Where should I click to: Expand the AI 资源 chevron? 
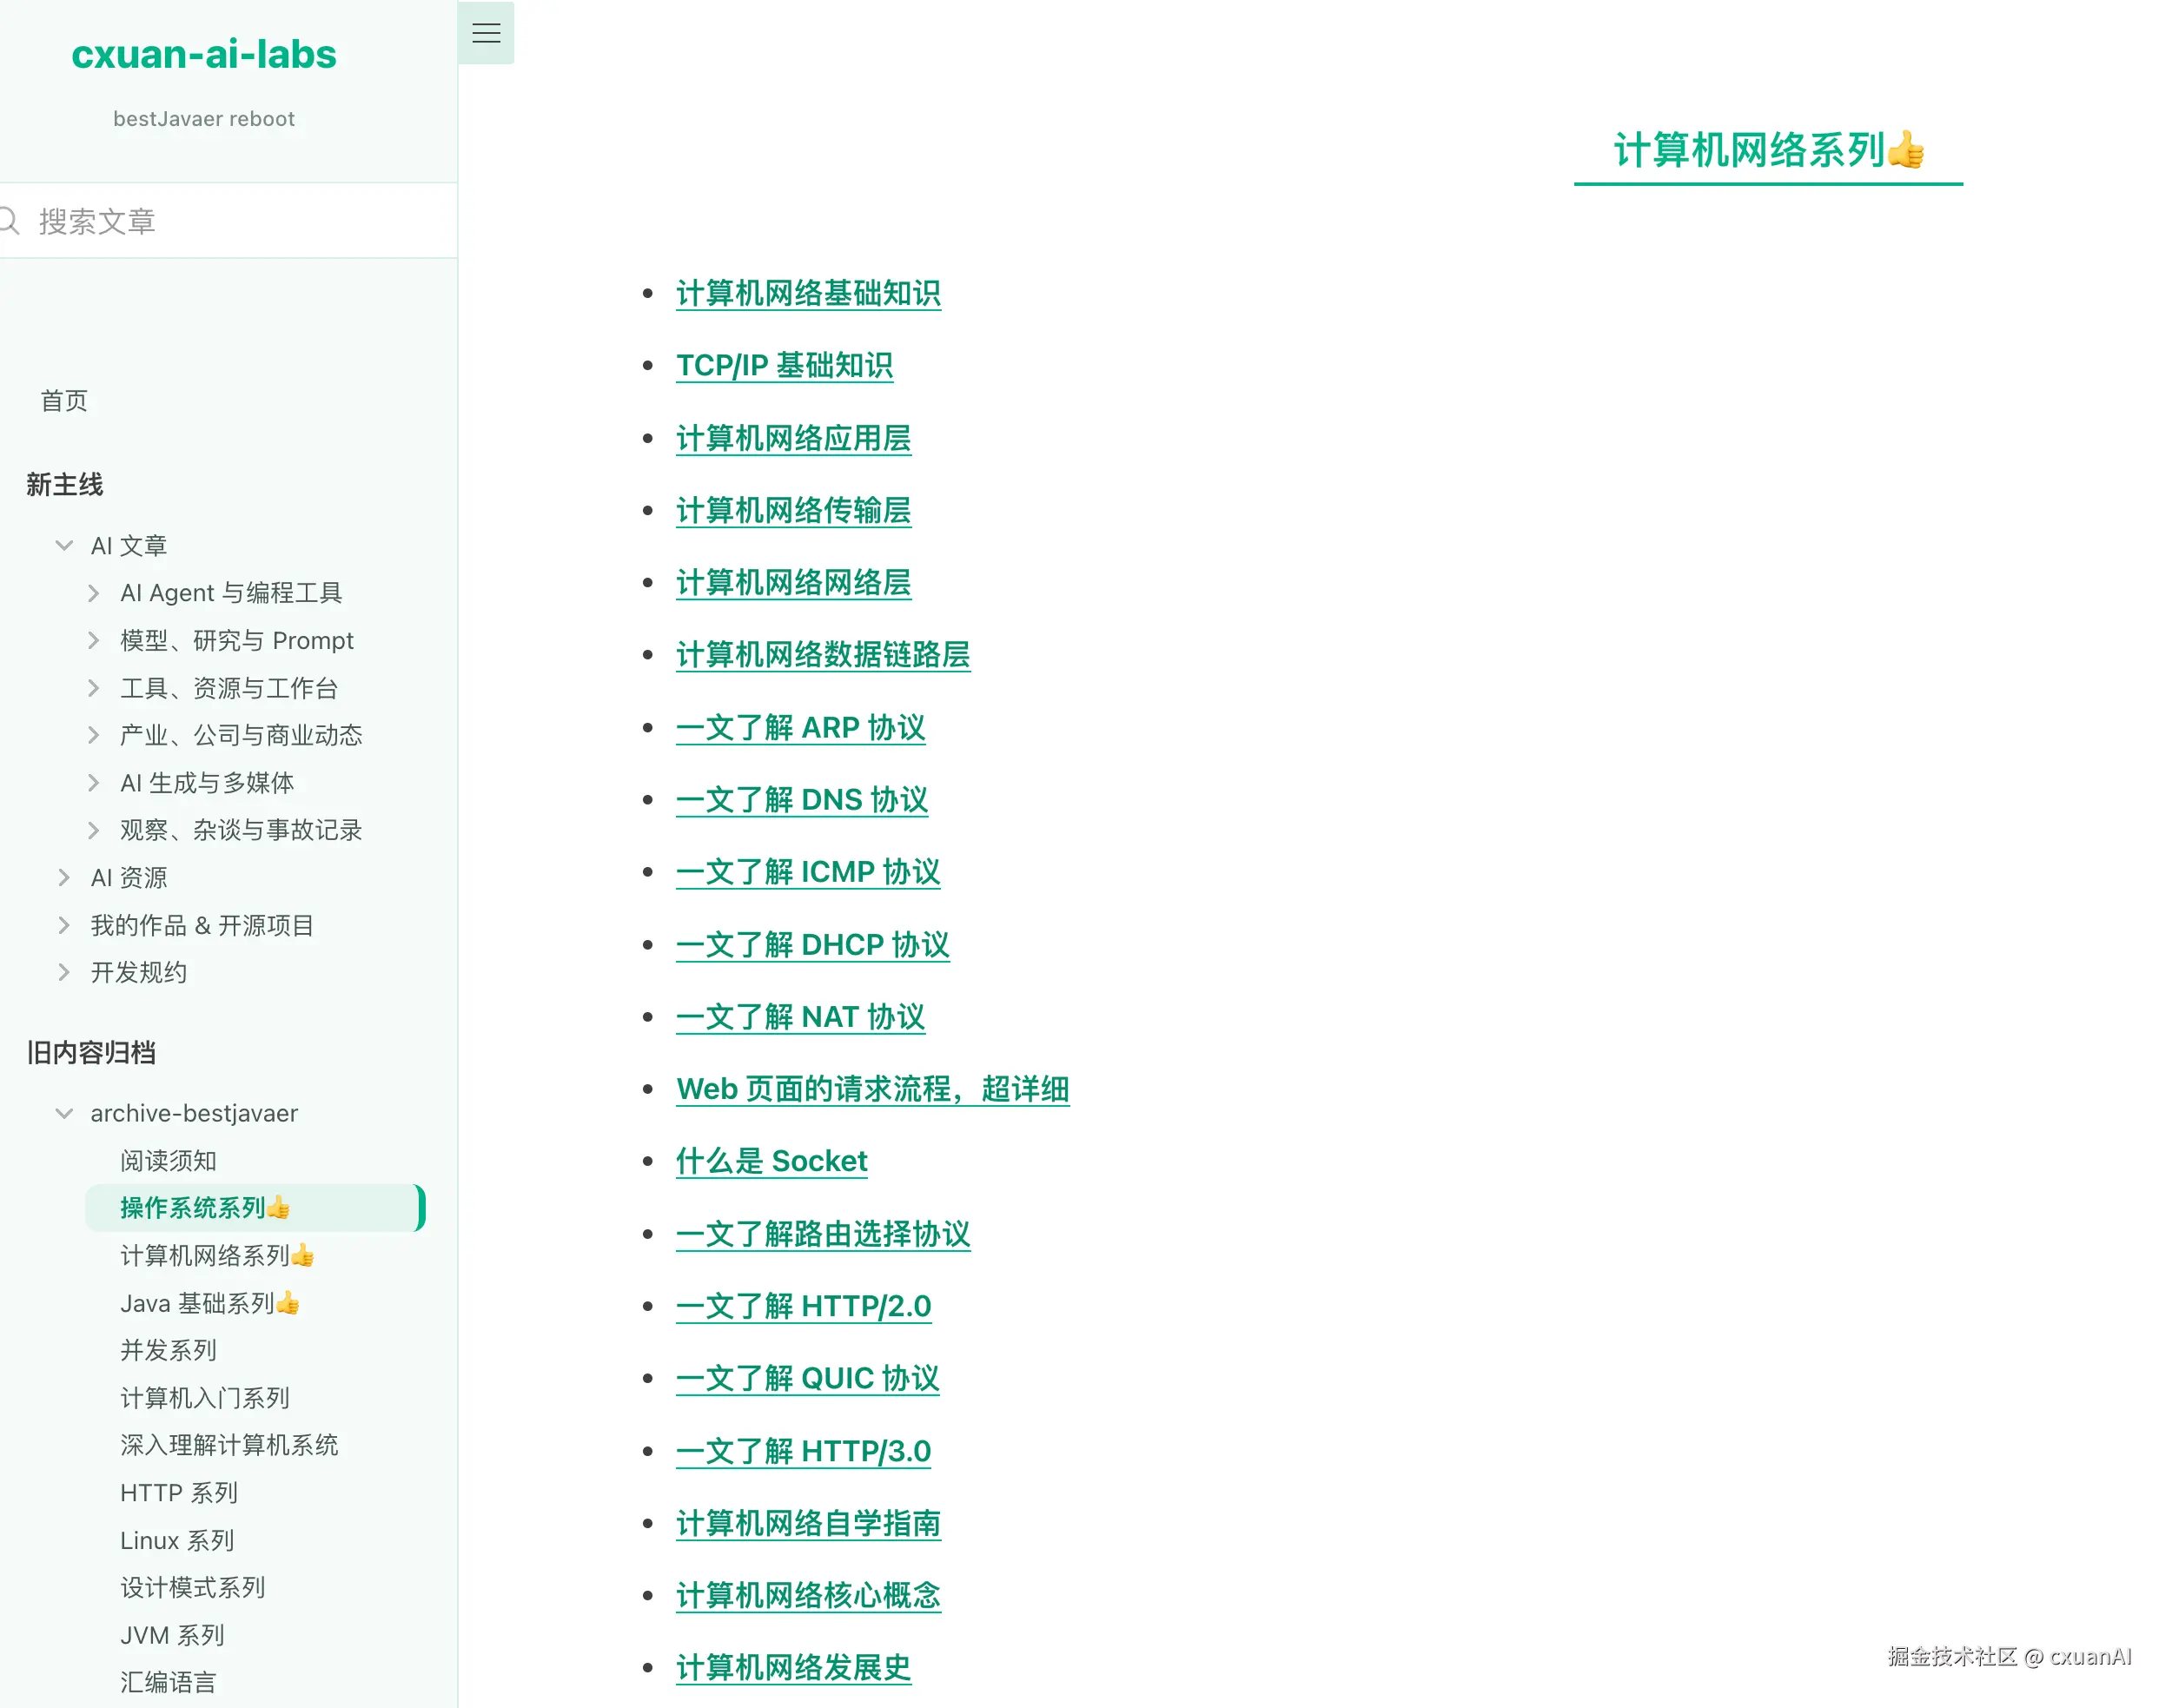pos(64,878)
